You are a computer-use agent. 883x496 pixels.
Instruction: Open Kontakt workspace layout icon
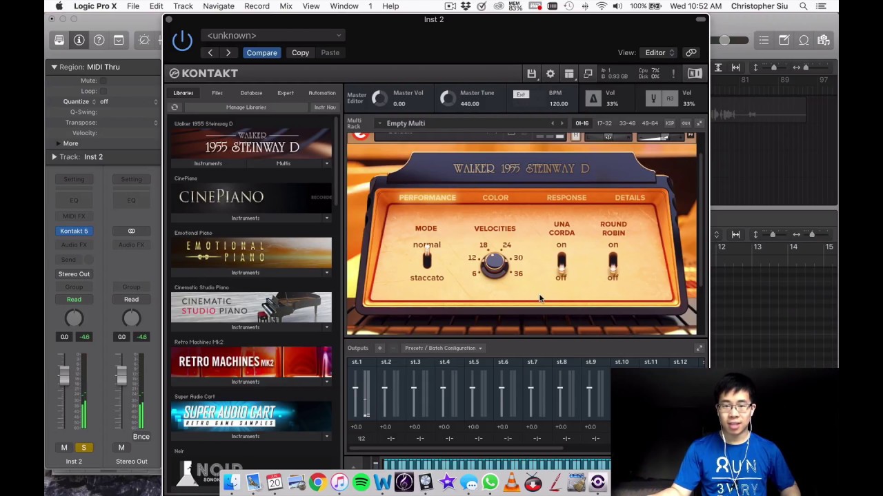coord(569,73)
